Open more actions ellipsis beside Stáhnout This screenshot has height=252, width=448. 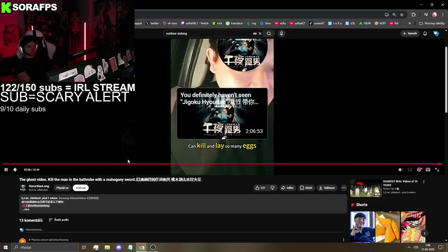(x=344, y=188)
